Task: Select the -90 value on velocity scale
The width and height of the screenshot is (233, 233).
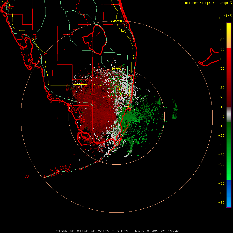Action: tap(221, 203)
